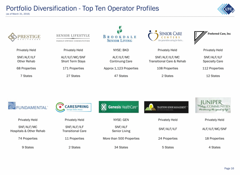The image size is (240, 175).
Task: Click 'Transitional Care & Rehab' text
Action: click(x=167, y=61)
